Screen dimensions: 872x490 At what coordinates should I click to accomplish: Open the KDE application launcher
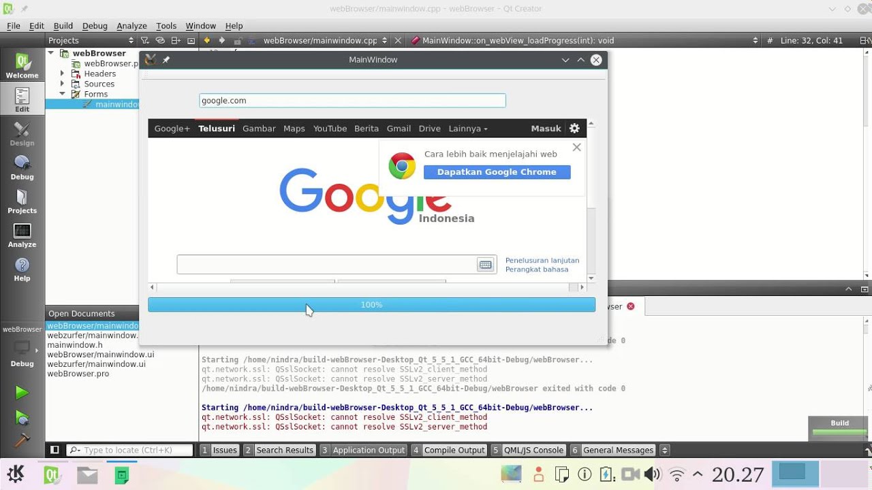pos(16,474)
